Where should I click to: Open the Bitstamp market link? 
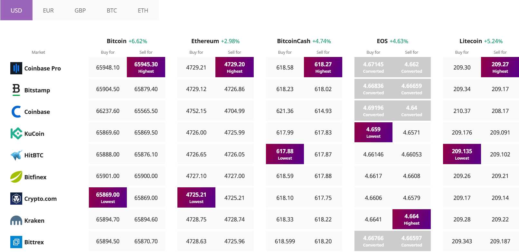click(x=37, y=90)
